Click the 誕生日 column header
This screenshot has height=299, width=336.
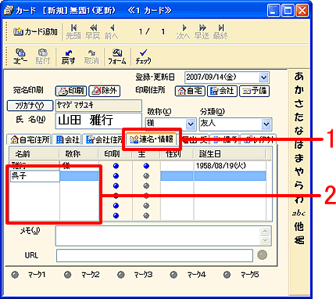230,154
